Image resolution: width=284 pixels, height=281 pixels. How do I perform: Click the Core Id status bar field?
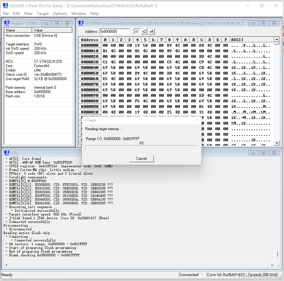point(227,275)
